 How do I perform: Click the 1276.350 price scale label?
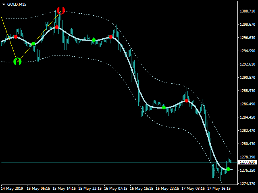point(248,170)
